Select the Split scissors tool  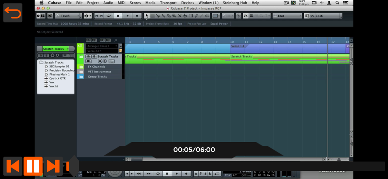pos(158,15)
